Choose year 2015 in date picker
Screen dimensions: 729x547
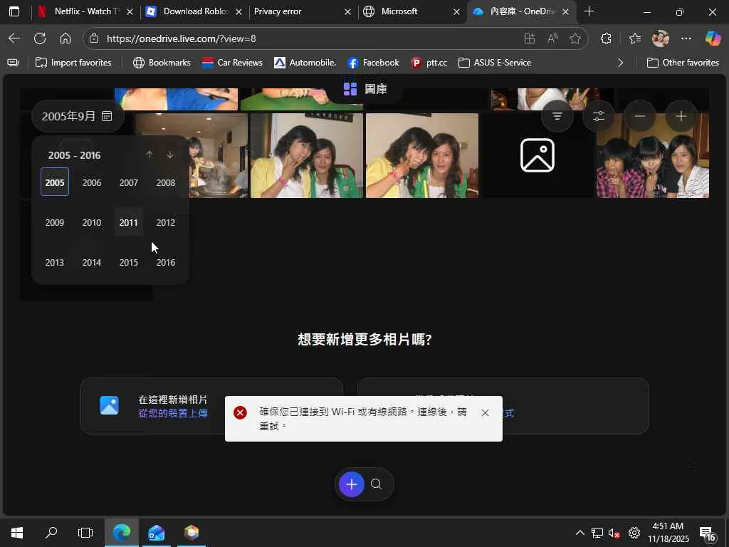(x=129, y=262)
